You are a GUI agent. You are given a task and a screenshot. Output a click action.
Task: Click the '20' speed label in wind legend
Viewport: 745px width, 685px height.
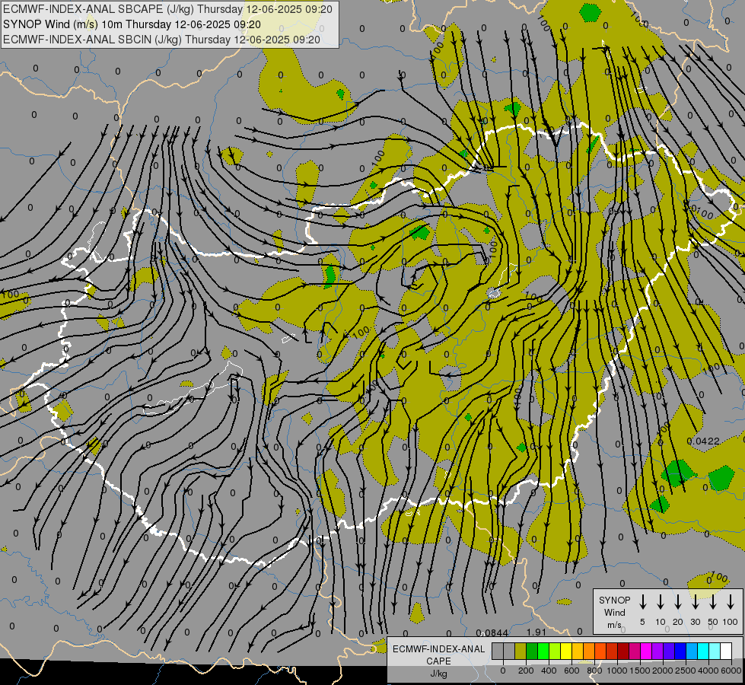[677, 622]
